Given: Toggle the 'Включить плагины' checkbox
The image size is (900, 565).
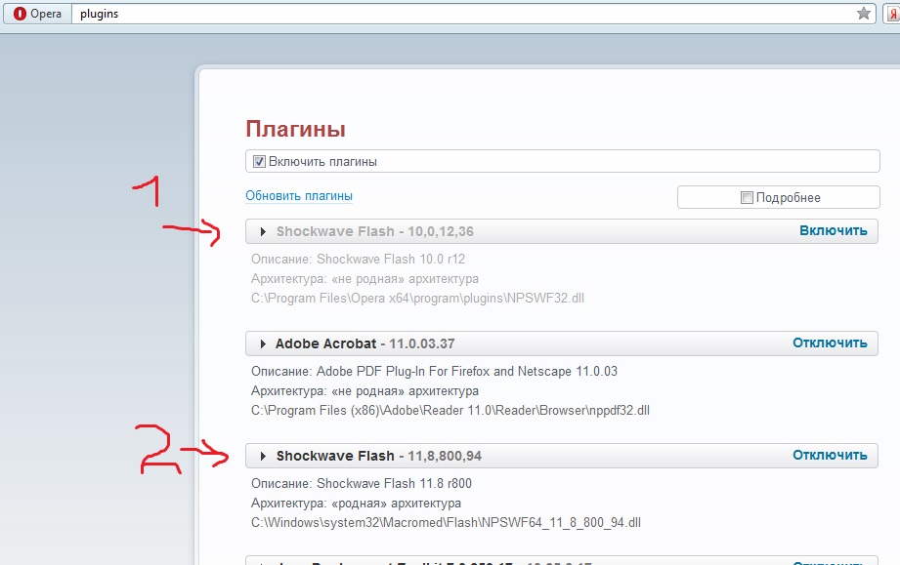Looking at the screenshot, I should tap(259, 161).
